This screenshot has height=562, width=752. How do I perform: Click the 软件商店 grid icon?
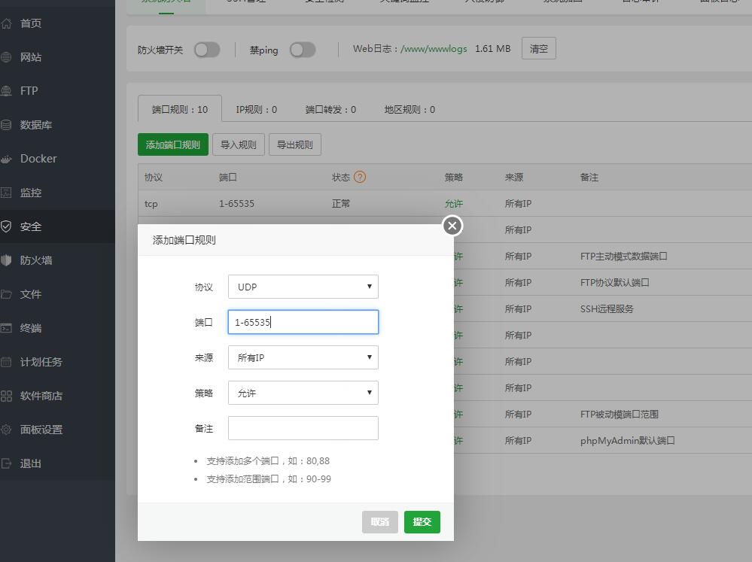pos(6,396)
